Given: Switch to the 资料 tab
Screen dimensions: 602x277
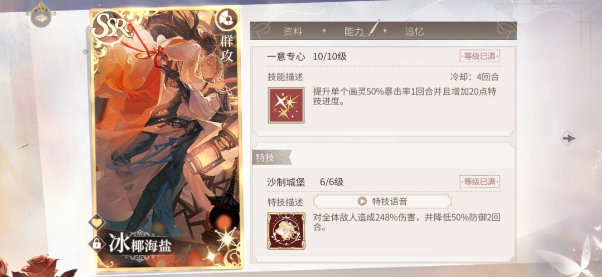Looking at the screenshot, I should (293, 31).
